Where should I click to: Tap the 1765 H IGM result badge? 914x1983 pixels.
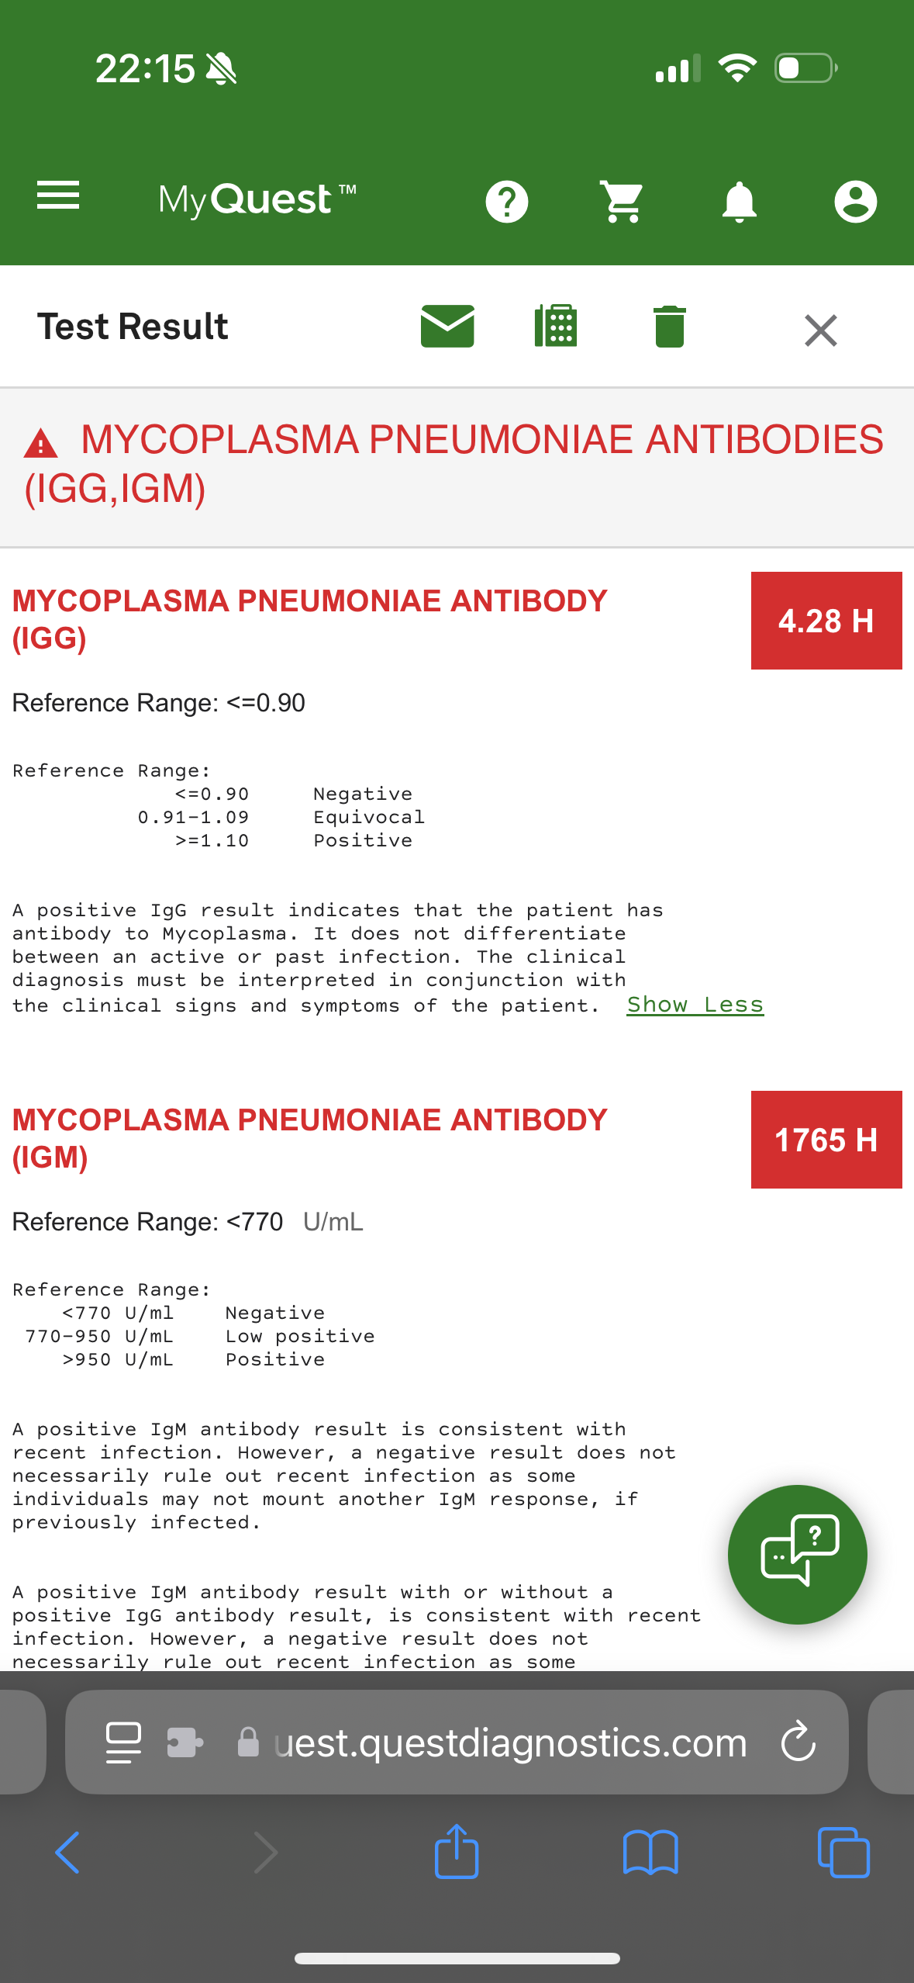[x=826, y=1140]
